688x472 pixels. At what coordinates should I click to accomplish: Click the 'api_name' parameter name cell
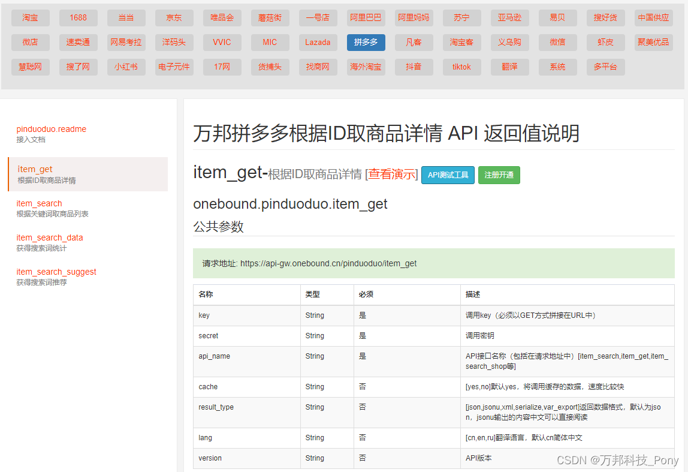coord(246,362)
